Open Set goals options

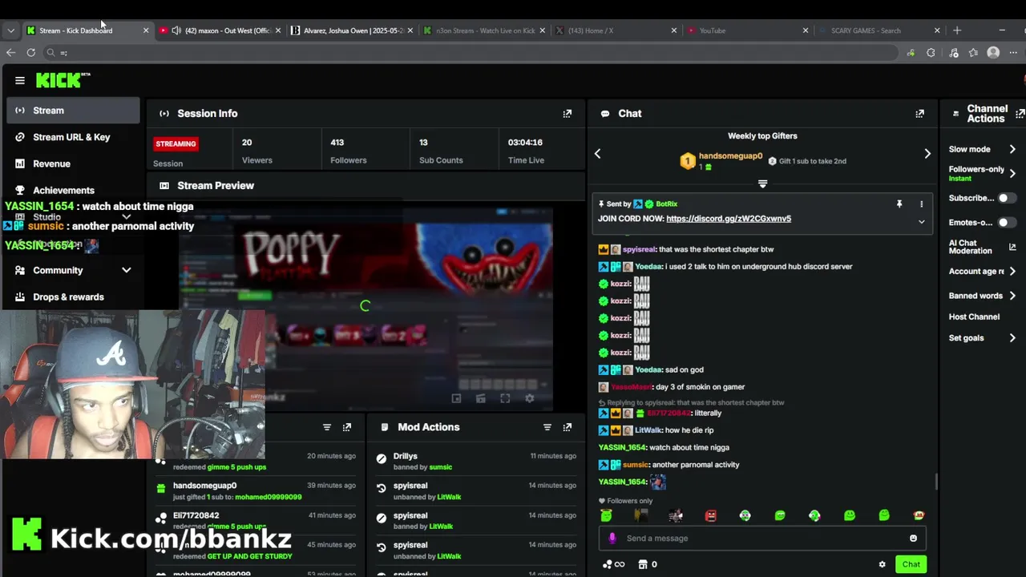(x=982, y=338)
